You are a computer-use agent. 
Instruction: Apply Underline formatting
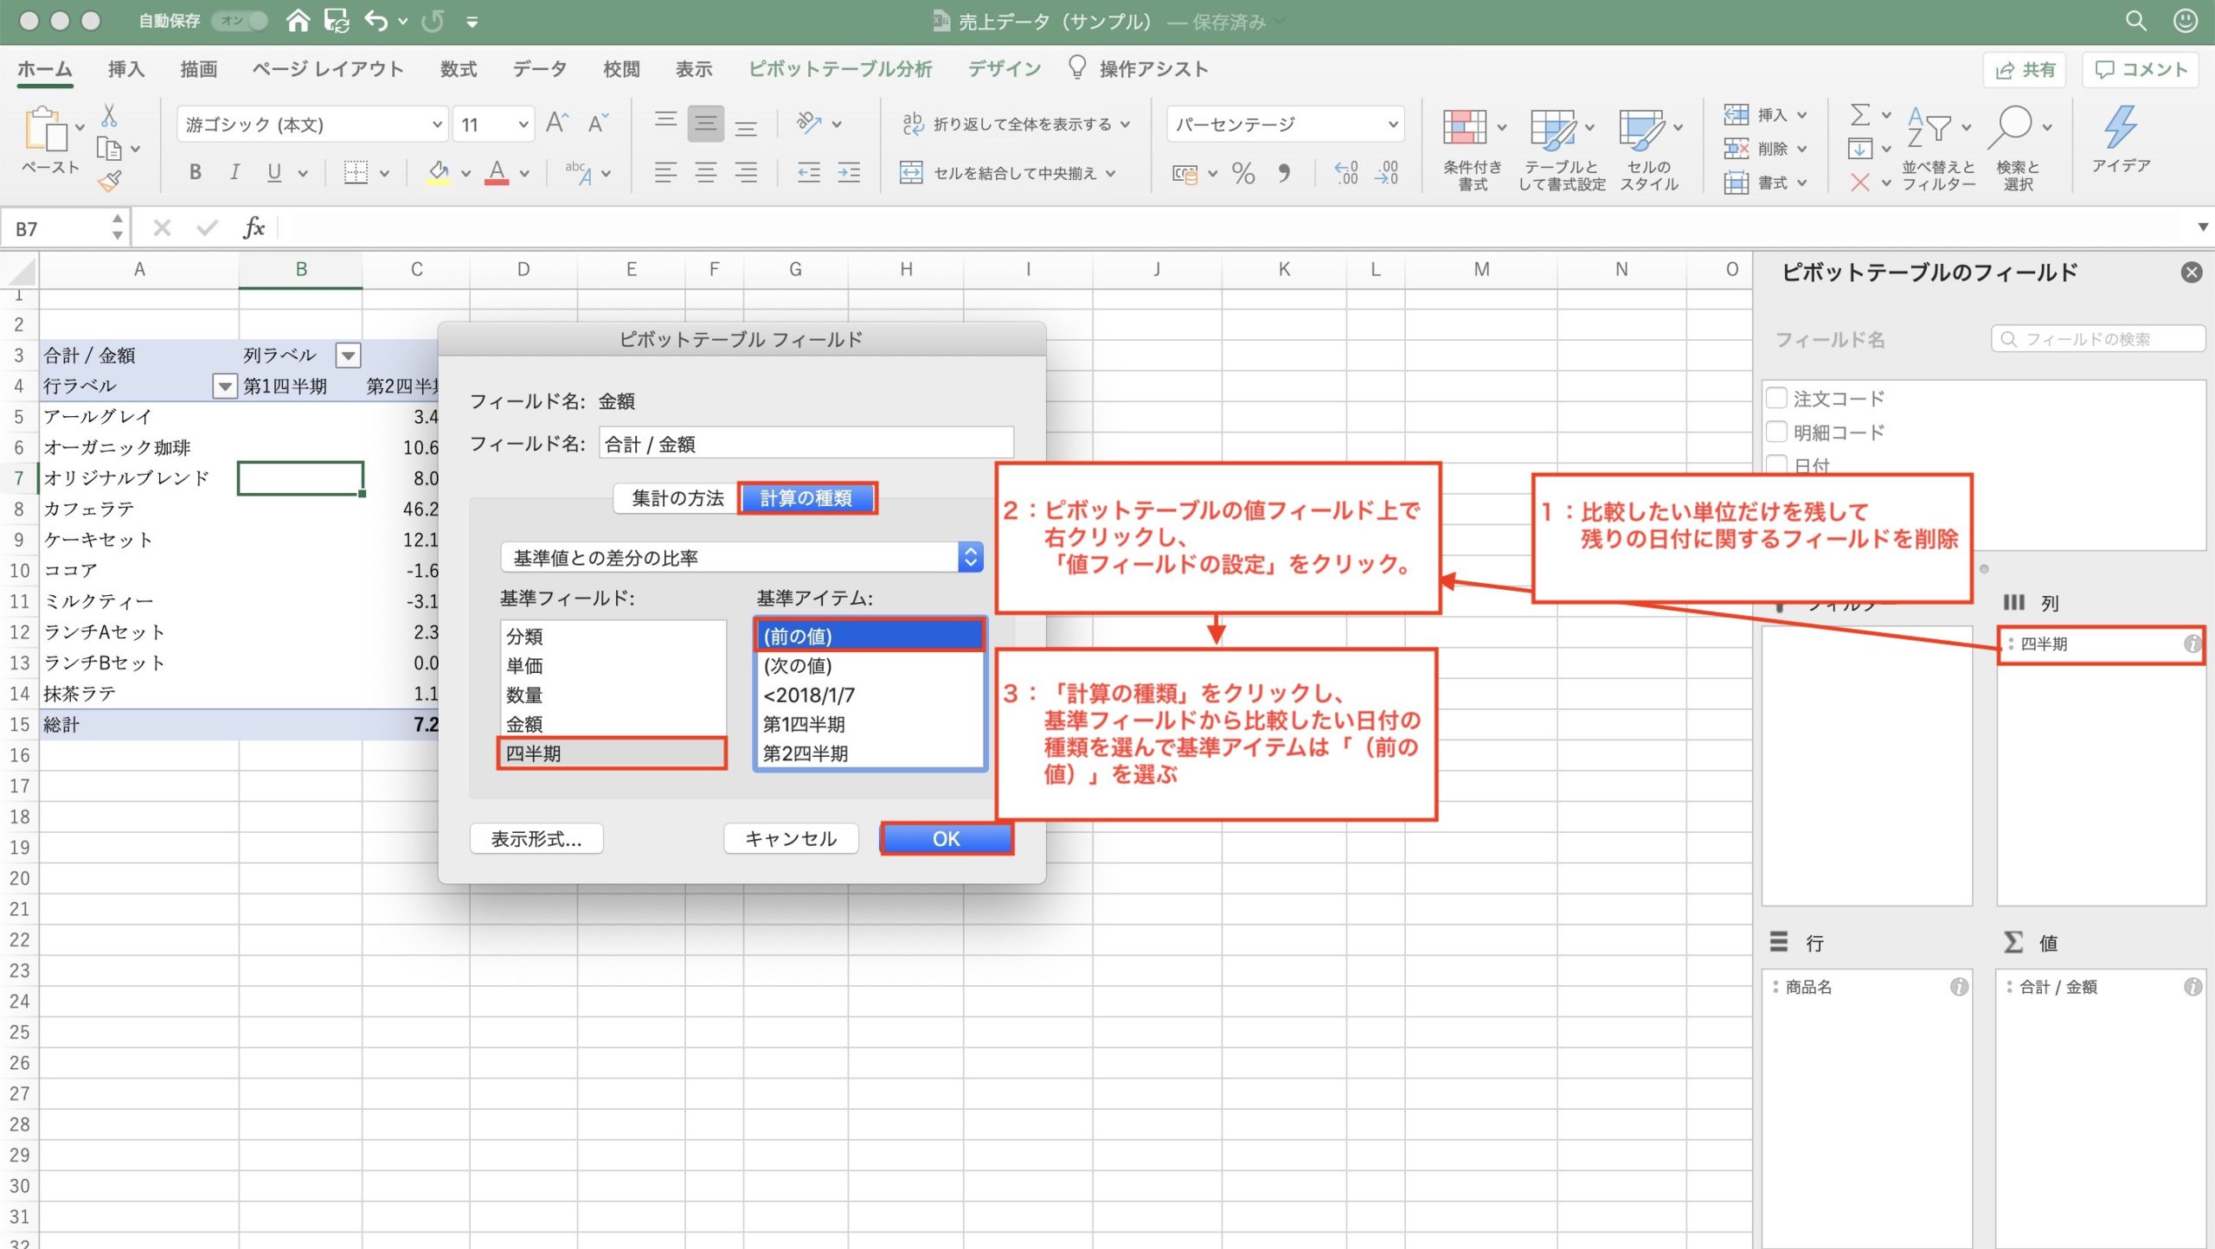(274, 172)
